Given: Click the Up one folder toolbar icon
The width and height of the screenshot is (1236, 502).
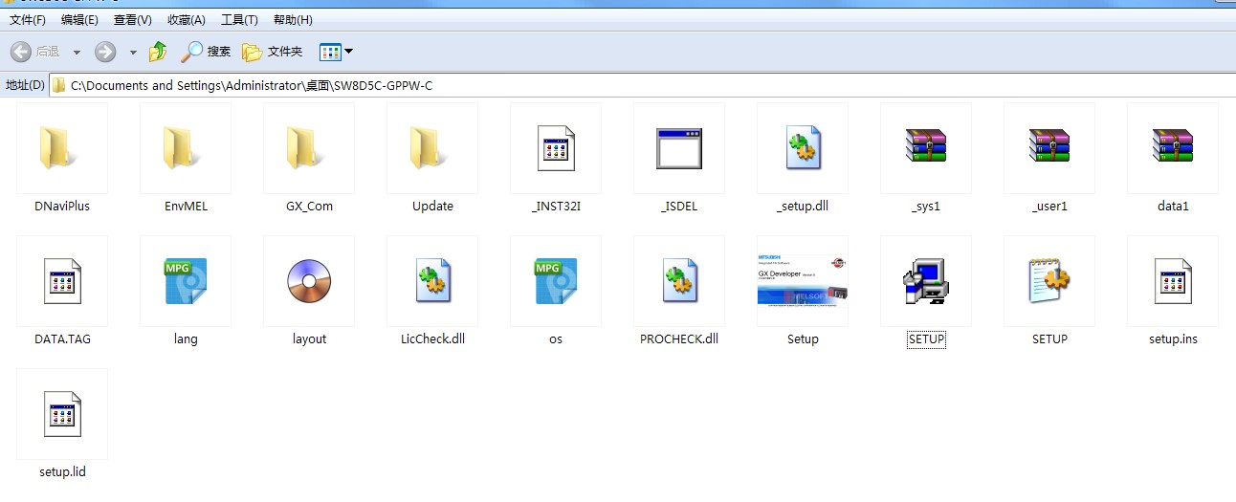Looking at the screenshot, I should point(158,52).
